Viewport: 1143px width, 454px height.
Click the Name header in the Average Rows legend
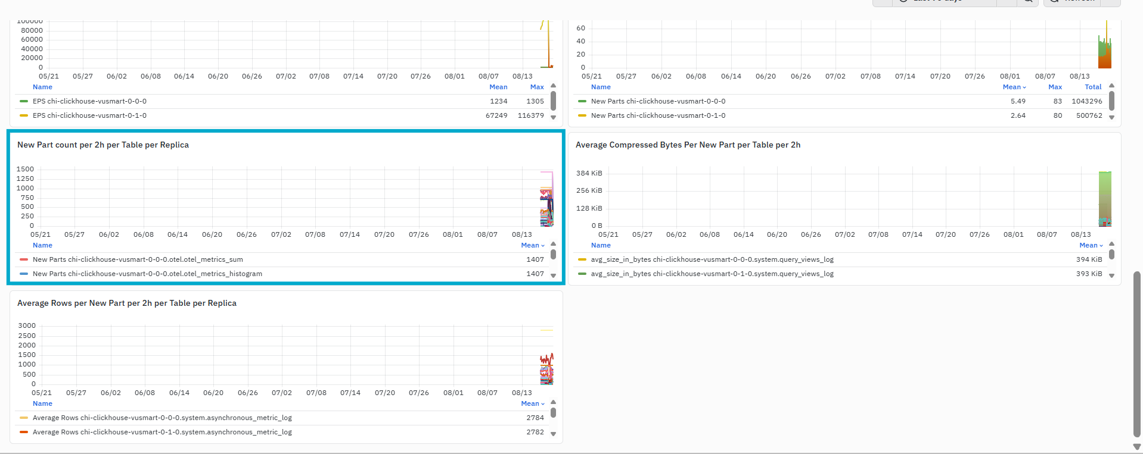tap(42, 403)
